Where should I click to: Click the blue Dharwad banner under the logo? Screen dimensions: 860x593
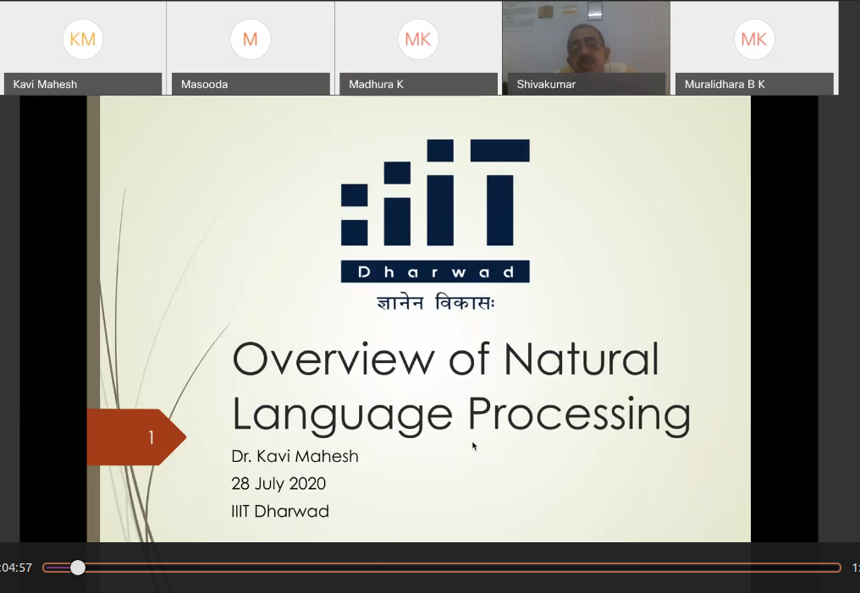coord(435,272)
